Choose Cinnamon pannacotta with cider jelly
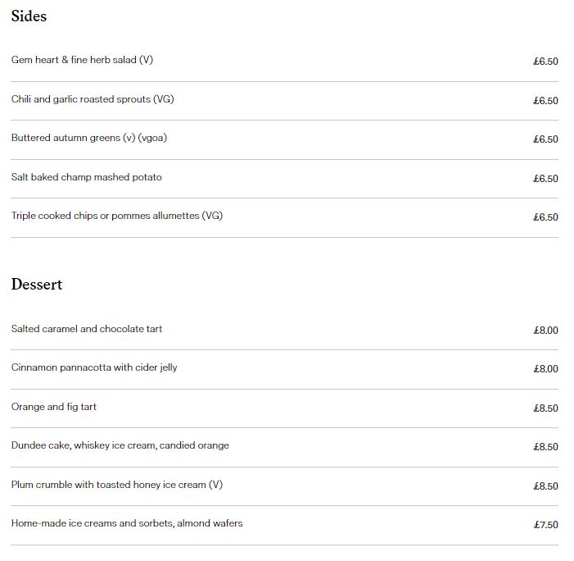The height and width of the screenshot is (561, 574). [94, 367]
